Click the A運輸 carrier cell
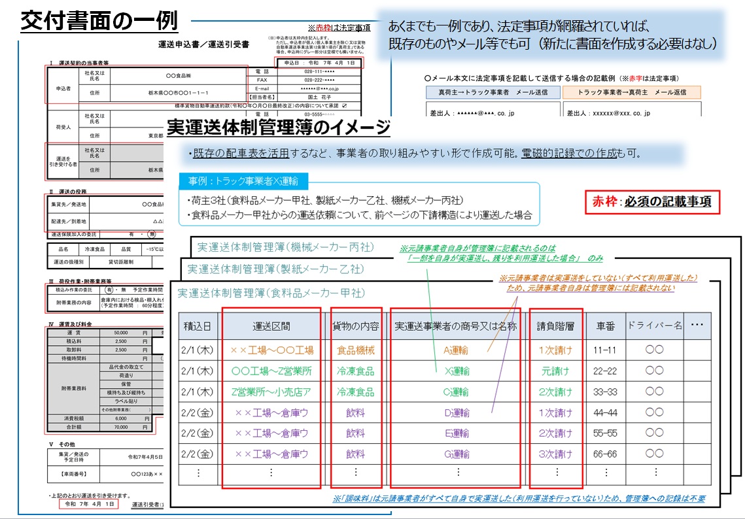Viewport: 745px width, 519px height. (x=456, y=350)
